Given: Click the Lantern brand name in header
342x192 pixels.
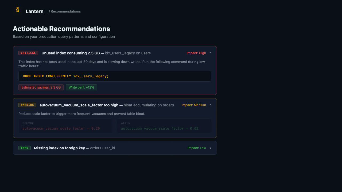Looking at the screenshot, I should [34, 11].
